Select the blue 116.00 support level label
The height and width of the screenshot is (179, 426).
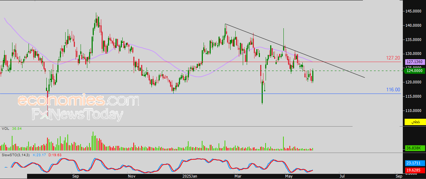tap(393, 89)
